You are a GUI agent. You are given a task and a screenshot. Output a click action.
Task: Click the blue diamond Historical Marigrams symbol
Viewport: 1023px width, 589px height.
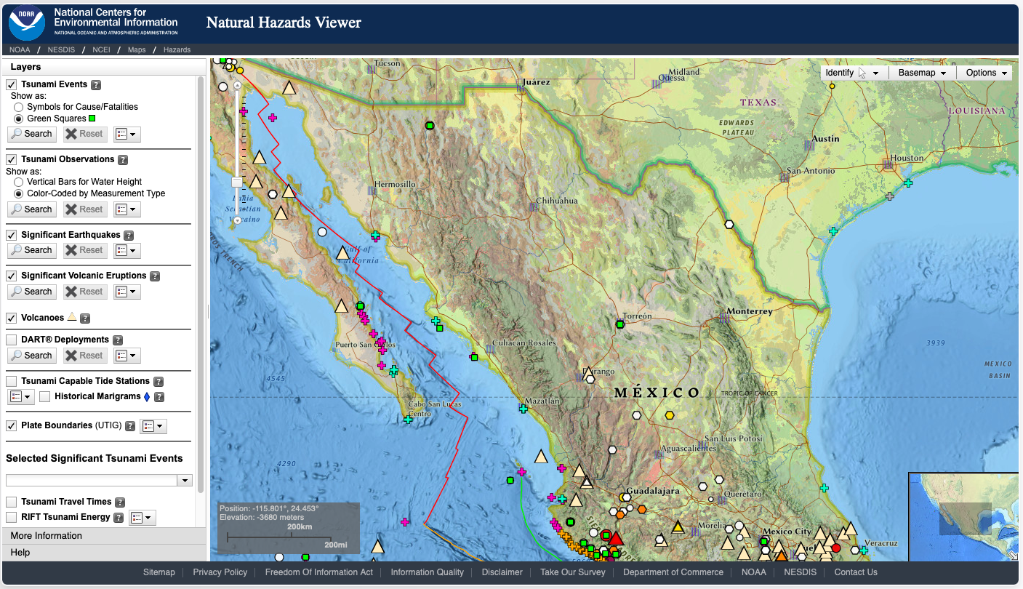[147, 397]
